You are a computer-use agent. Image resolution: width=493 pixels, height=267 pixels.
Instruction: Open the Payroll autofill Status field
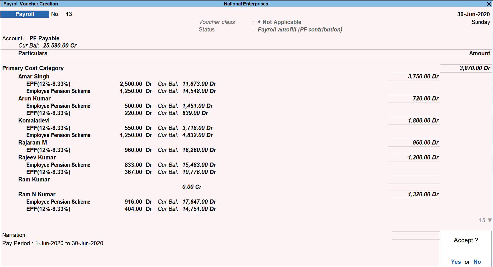(x=300, y=29)
